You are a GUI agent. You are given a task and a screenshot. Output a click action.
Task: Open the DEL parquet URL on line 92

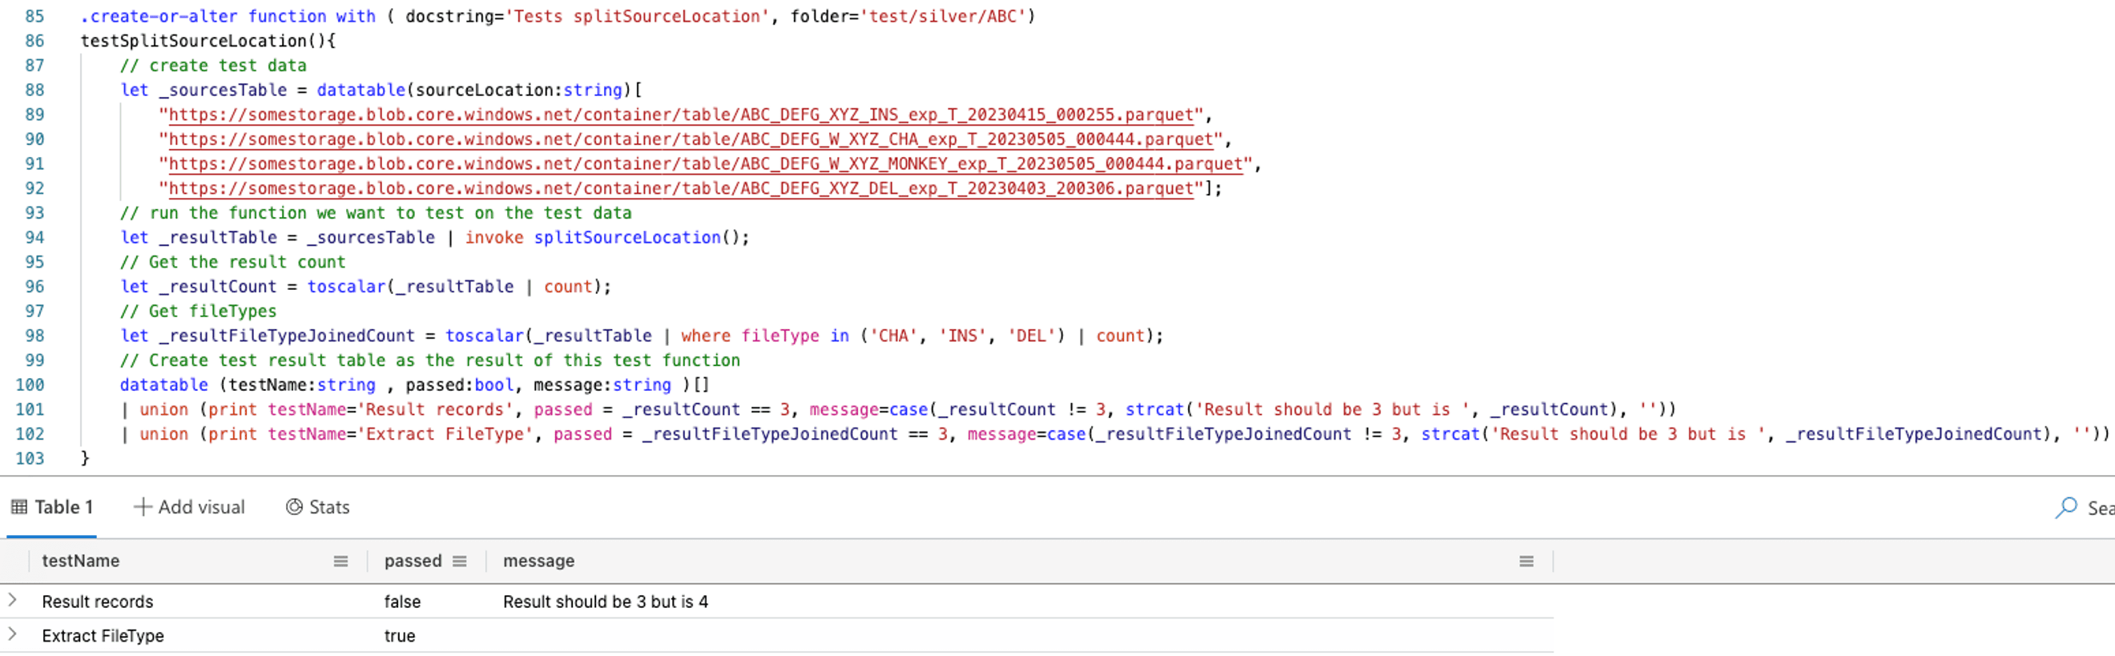point(681,189)
